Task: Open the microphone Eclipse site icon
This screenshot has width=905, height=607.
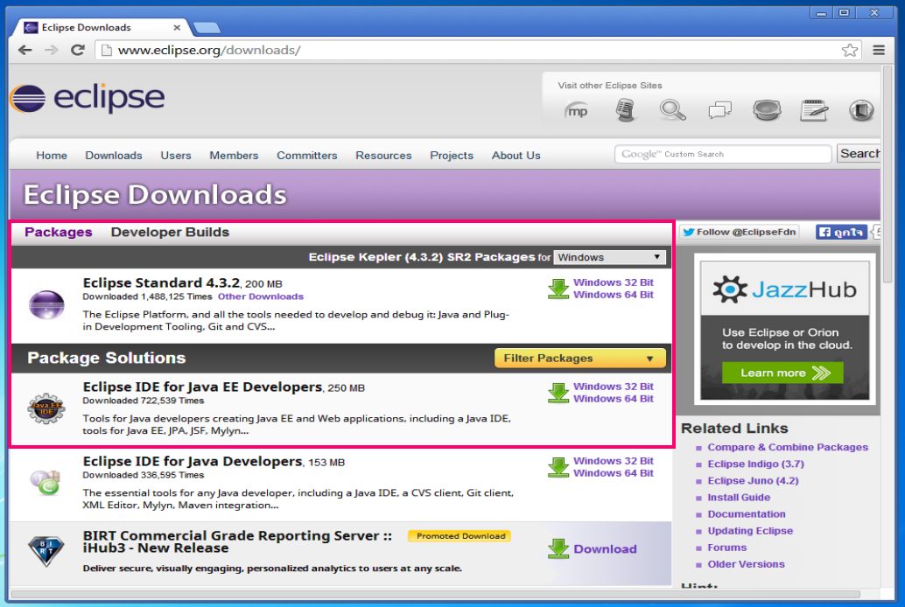Action: pyautogui.click(x=625, y=109)
